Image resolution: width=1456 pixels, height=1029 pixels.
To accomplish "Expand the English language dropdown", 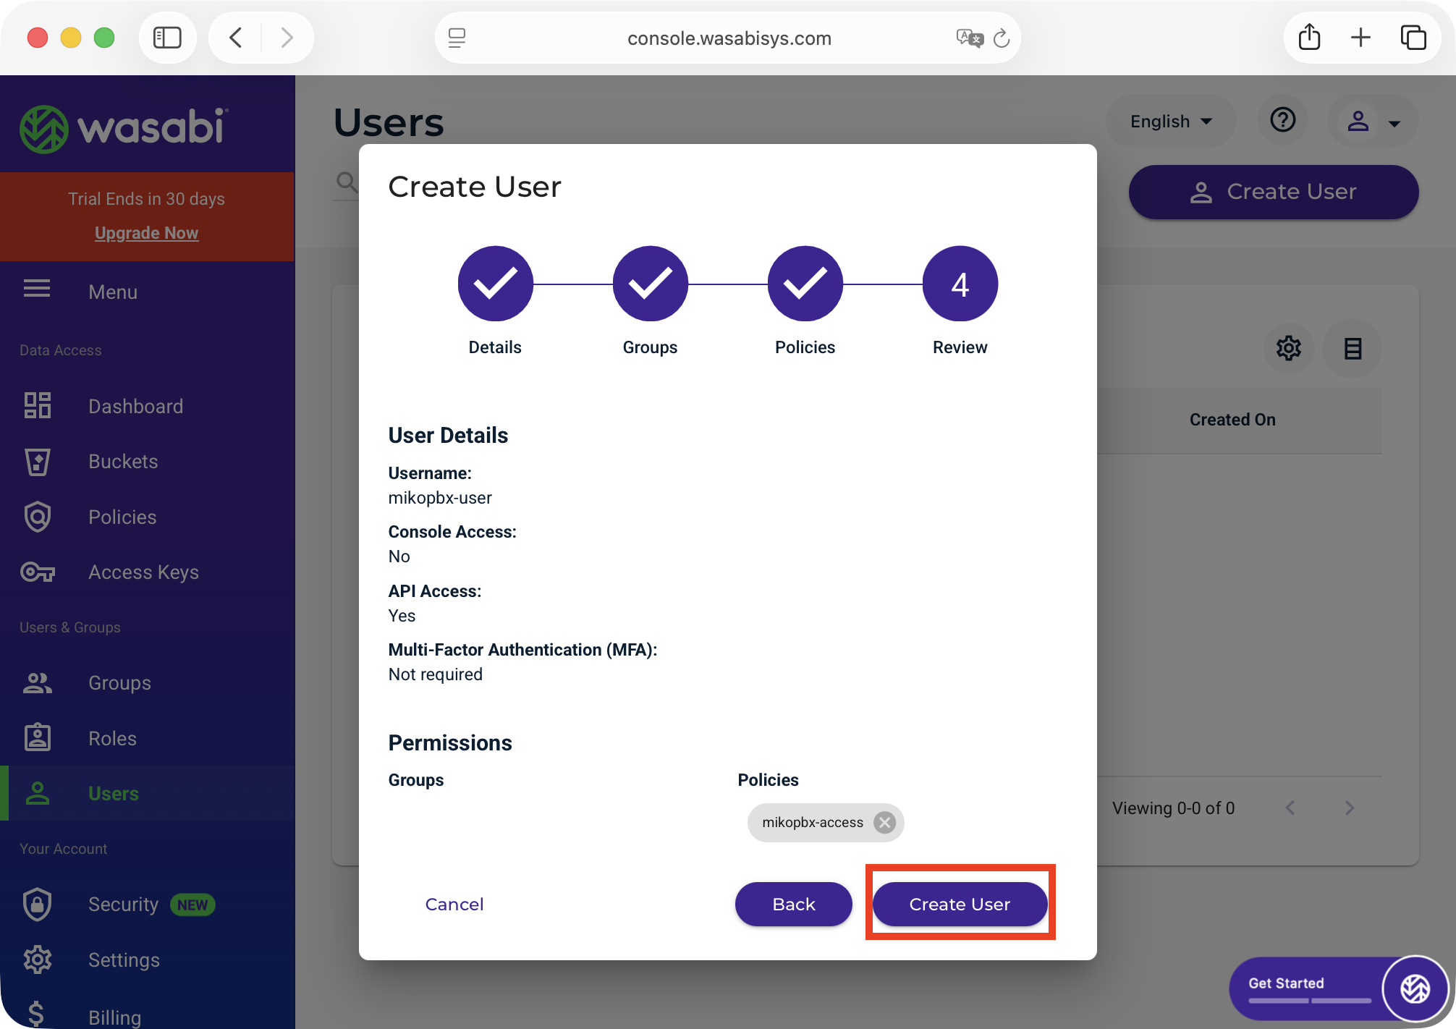I will (x=1170, y=122).
